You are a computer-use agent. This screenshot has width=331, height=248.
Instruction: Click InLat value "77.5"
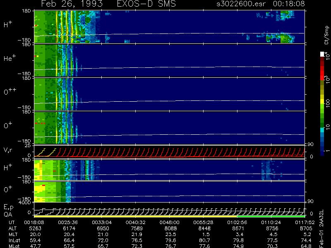pyautogui.click(x=272, y=240)
